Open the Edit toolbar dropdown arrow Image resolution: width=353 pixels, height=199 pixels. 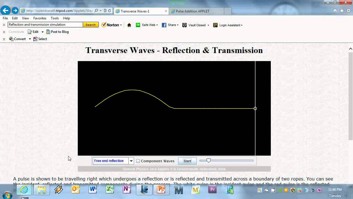(x=42, y=32)
